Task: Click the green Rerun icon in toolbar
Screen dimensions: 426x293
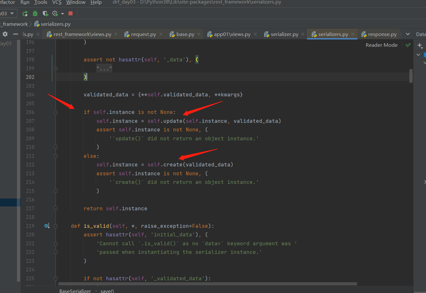Action: pyautogui.click(x=25, y=13)
